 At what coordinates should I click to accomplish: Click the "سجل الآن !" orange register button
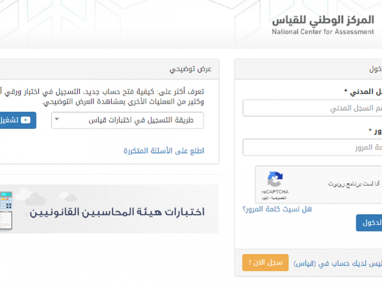(265, 263)
